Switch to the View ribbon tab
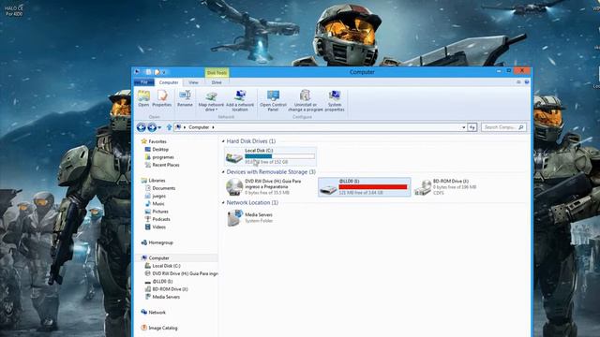The height and width of the screenshot is (337, 600). point(193,82)
